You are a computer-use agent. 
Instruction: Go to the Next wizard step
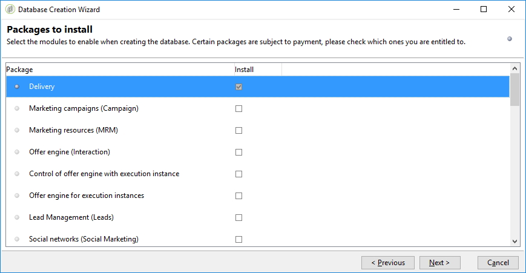pyautogui.click(x=439, y=263)
